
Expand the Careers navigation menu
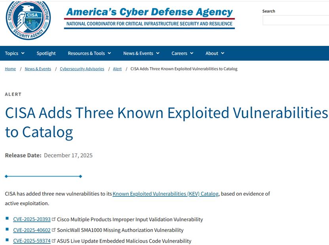[182, 53]
